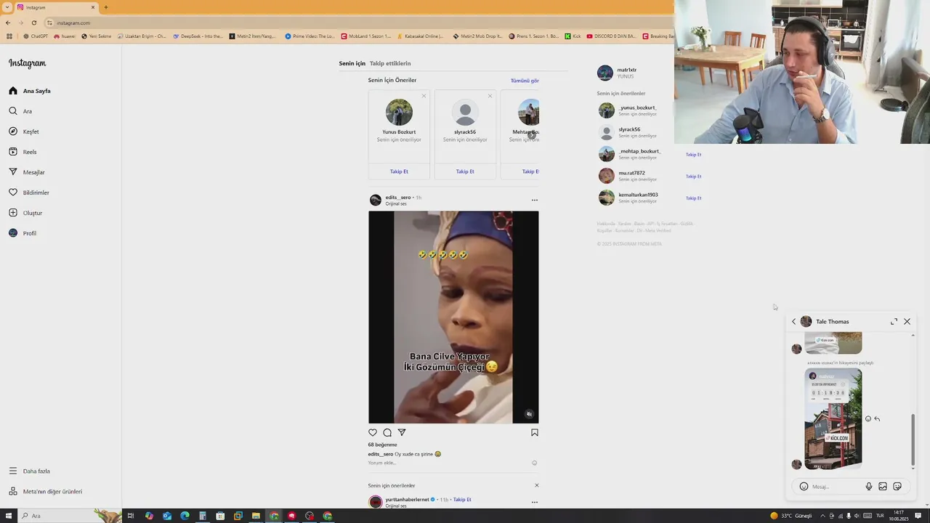Screen dimensions: 930x523
Task: Reply to shared story message
Action: point(877,419)
